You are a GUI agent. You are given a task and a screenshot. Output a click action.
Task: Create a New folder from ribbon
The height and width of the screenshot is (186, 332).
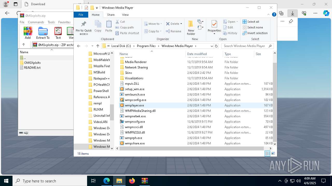click(x=191, y=28)
